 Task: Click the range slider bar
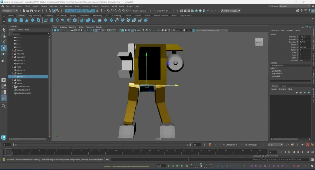click(102, 145)
